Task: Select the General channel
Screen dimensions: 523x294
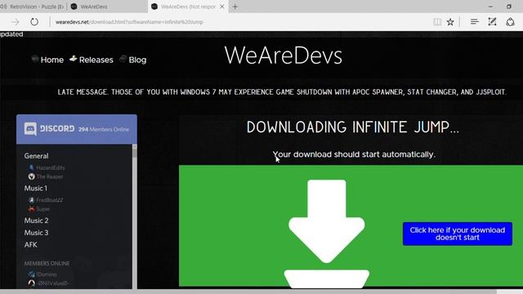Action: coord(36,156)
